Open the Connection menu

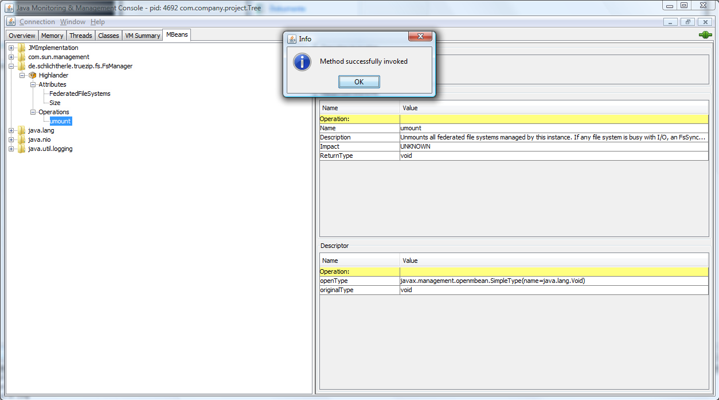[x=37, y=22]
